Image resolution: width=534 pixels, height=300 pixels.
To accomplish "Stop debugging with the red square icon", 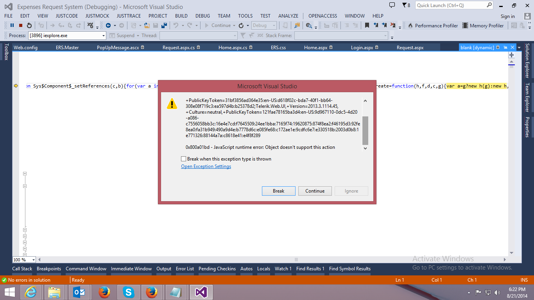I will pos(21,25).
